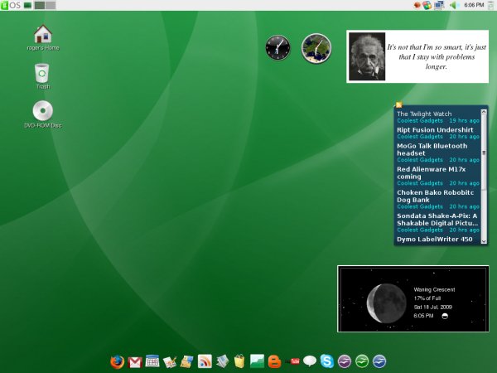Open the orange RSS feed dock icon
This screenshot has width=497, height=373.
[x=205, y=361]
